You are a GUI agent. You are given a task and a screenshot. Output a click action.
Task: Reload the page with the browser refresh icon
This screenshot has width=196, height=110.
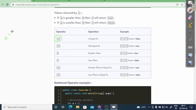(7, 5)
